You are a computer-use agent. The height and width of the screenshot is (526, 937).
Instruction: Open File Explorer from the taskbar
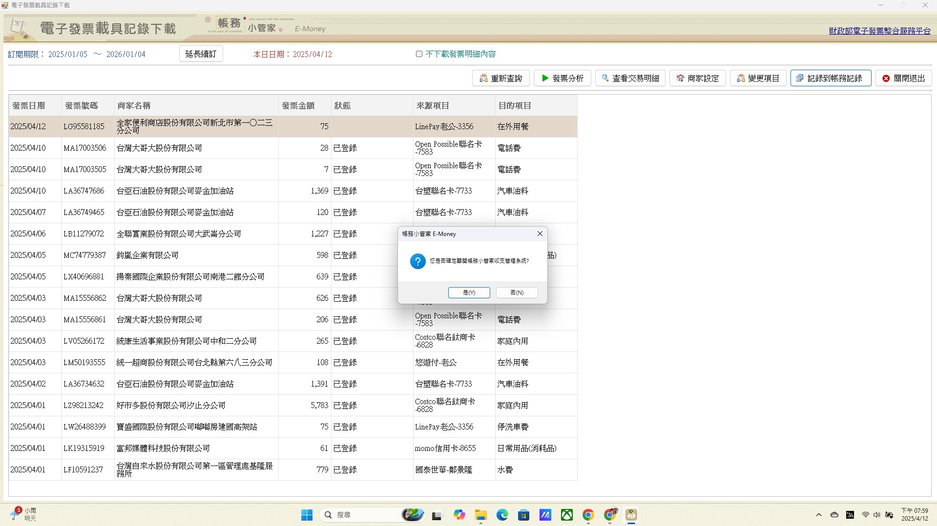point(481,515)
